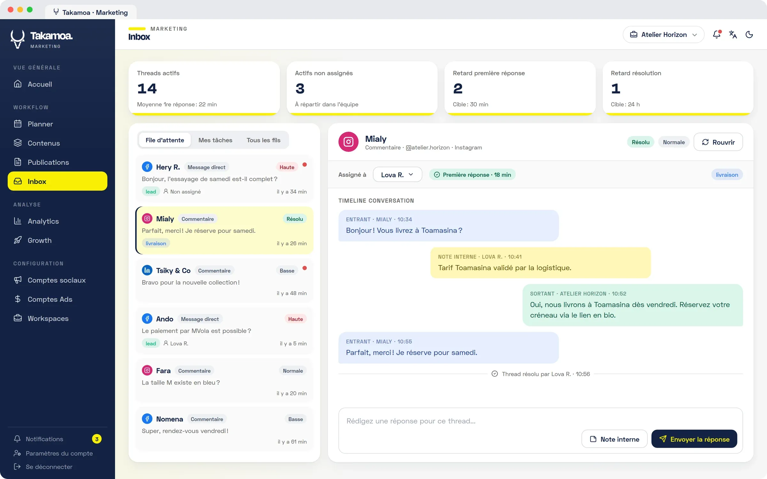Open Contenus in the sidebar
The height and width of the screenshot is (479, 767).
point(58,143)
